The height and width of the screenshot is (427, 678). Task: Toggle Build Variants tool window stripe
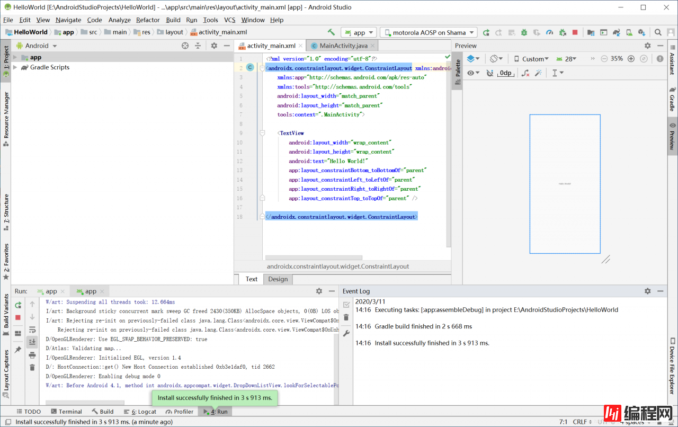point(6,315)
